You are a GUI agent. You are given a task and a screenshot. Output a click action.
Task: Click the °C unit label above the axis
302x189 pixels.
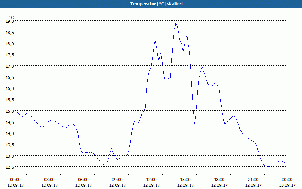(x=12, y=17)
